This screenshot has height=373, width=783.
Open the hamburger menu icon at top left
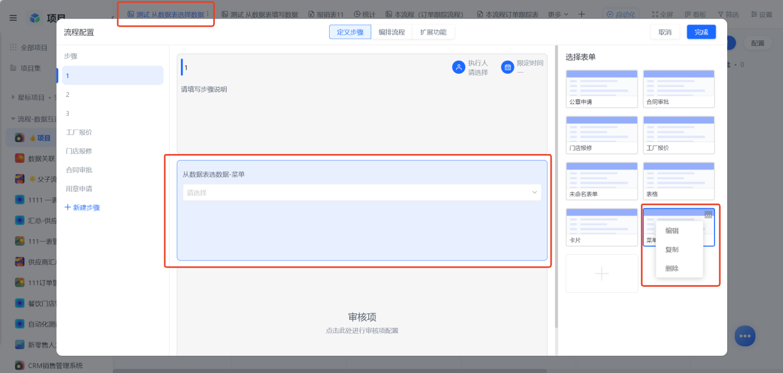[x=13, y=18]
